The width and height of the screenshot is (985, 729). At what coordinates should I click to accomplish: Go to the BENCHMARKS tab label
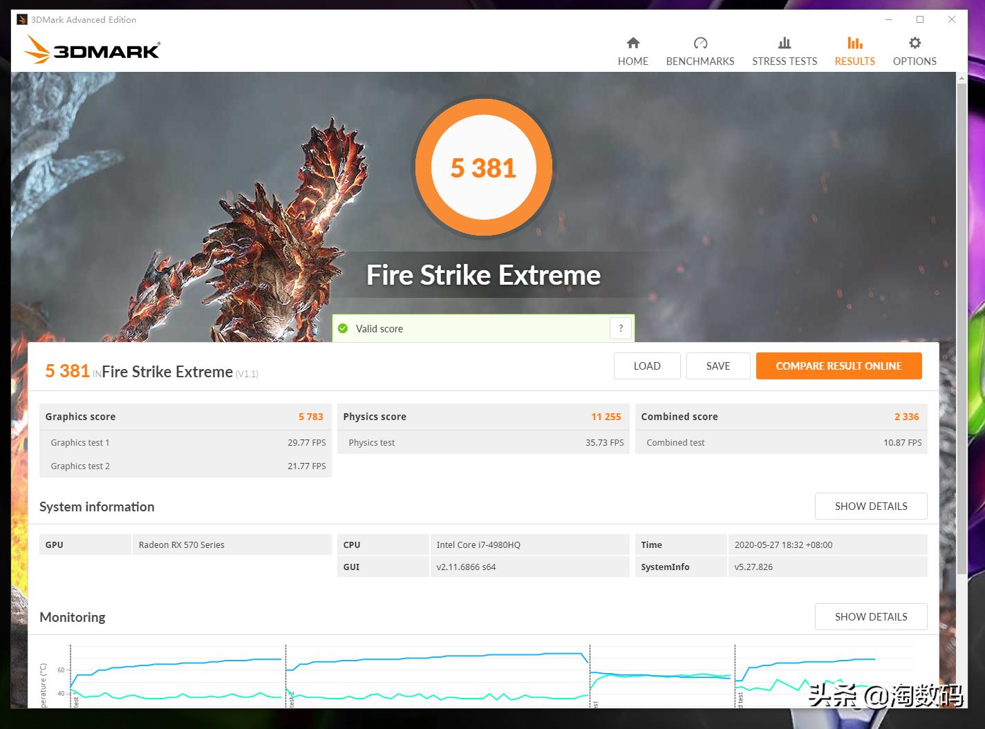[x=700, y=61]
